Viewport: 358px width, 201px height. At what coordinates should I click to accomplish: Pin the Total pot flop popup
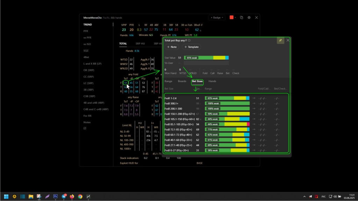point(280,40)
